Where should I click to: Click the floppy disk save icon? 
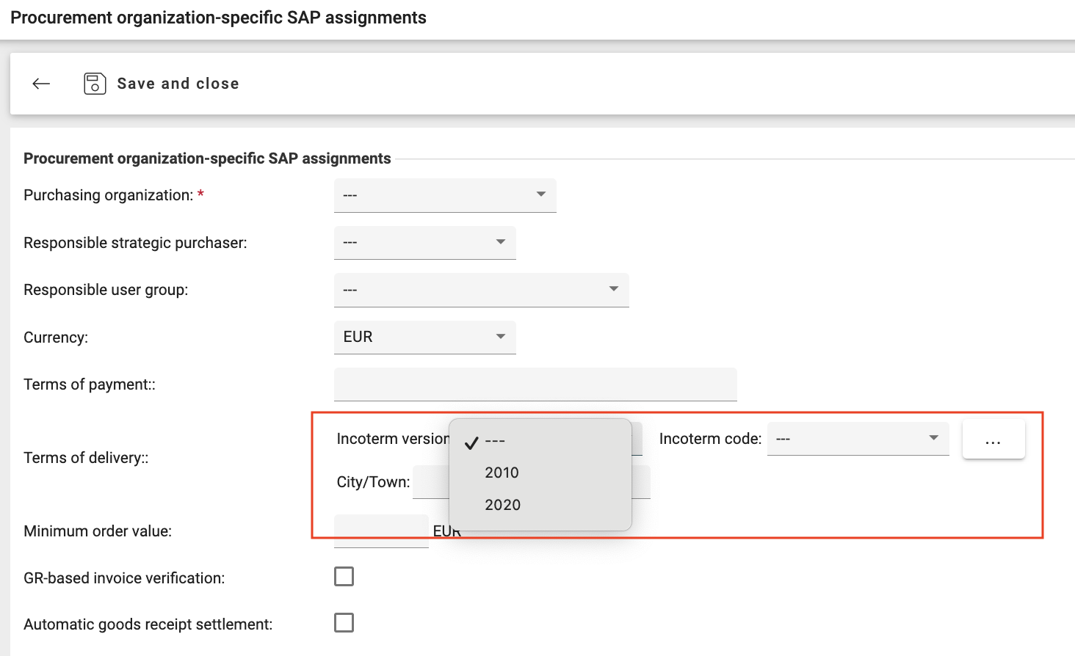point(95,84)
